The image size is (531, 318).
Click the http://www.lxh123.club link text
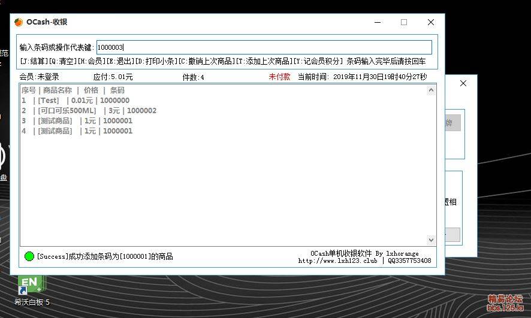tap(337, 261)
